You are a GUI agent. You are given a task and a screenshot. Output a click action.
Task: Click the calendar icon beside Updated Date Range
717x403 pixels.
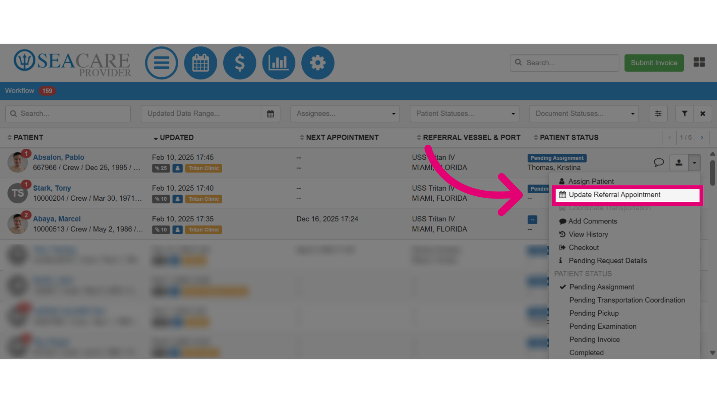click(x=270, y=113)
